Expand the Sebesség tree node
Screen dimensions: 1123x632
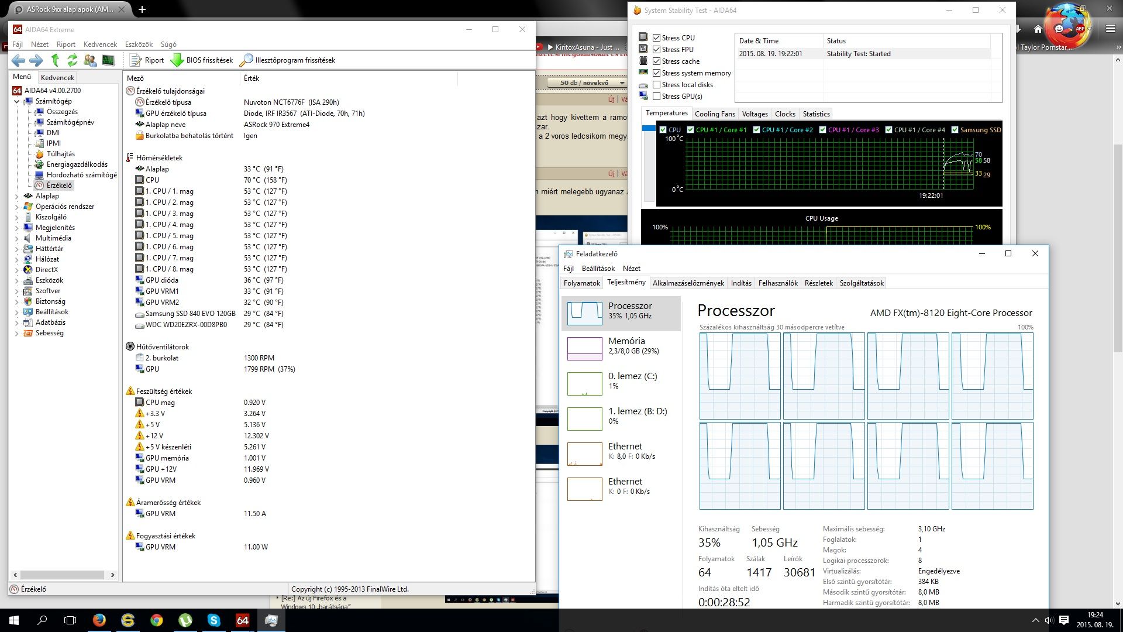[x=16, y=333]
